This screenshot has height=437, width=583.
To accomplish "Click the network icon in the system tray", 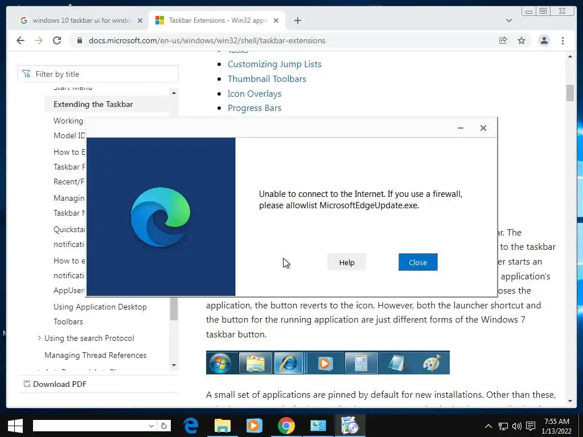I will [503, 426].
